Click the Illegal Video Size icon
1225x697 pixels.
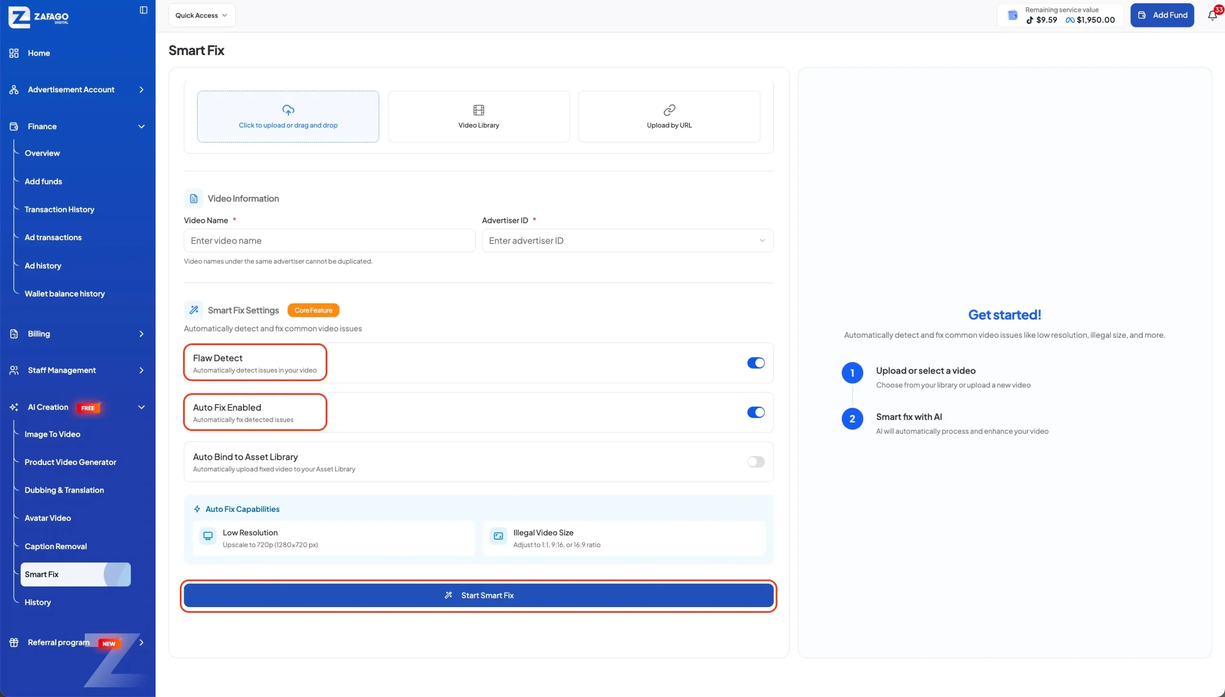pyautogui.click(x=498, y=536)
